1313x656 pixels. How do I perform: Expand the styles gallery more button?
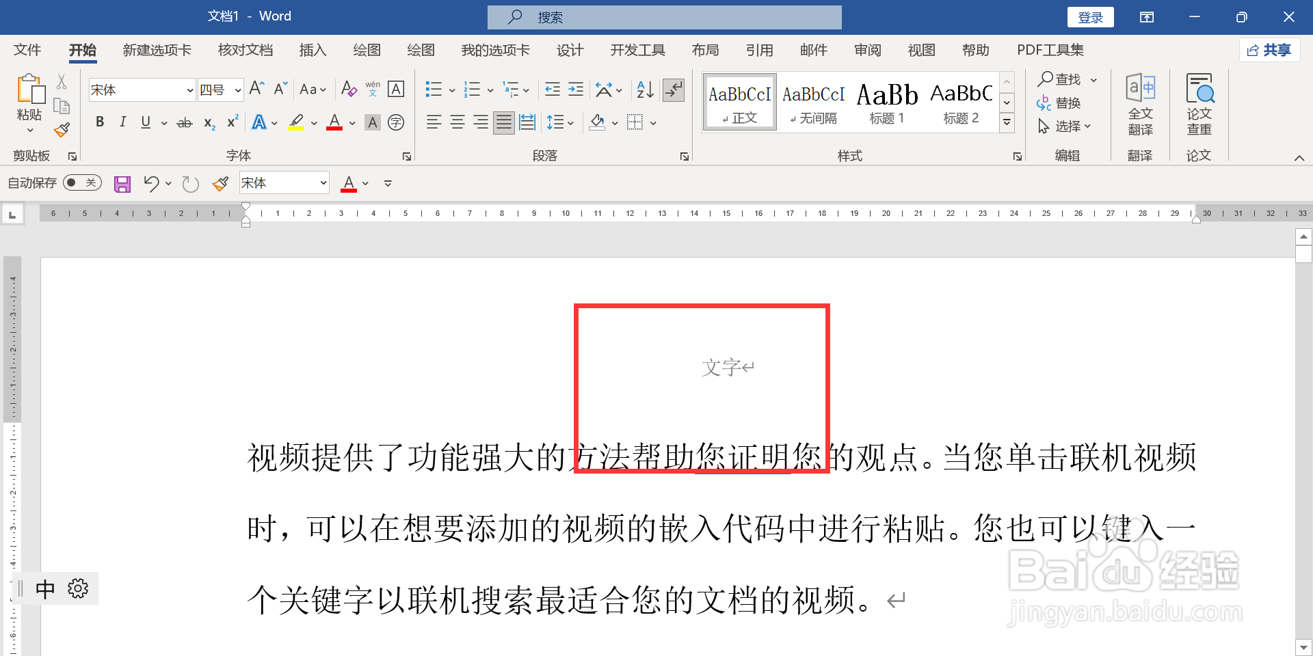point(1007,123)
